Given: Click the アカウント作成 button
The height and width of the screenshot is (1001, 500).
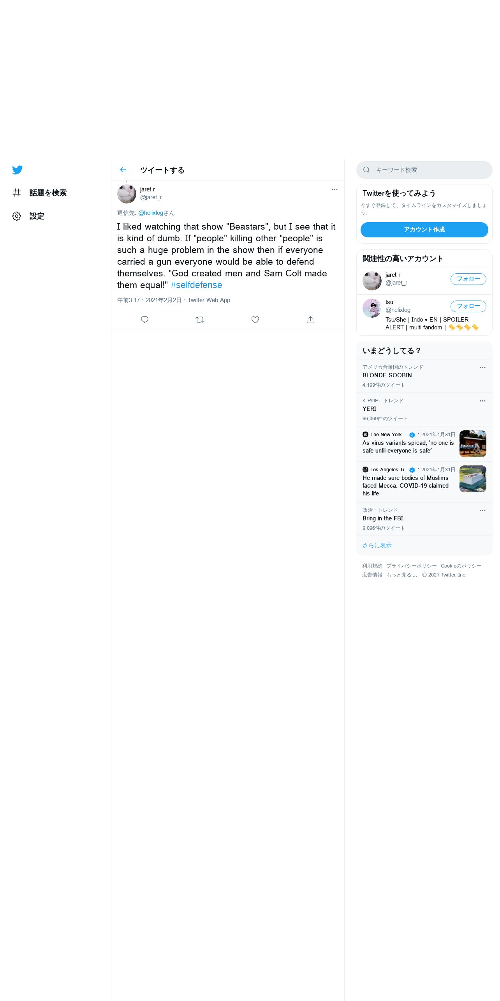Looking at the screenshot, I should coord(424,230).
